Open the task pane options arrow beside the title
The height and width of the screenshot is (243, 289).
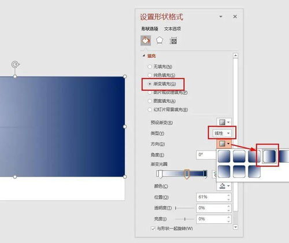pyautogui.click(x=221, y=17)
